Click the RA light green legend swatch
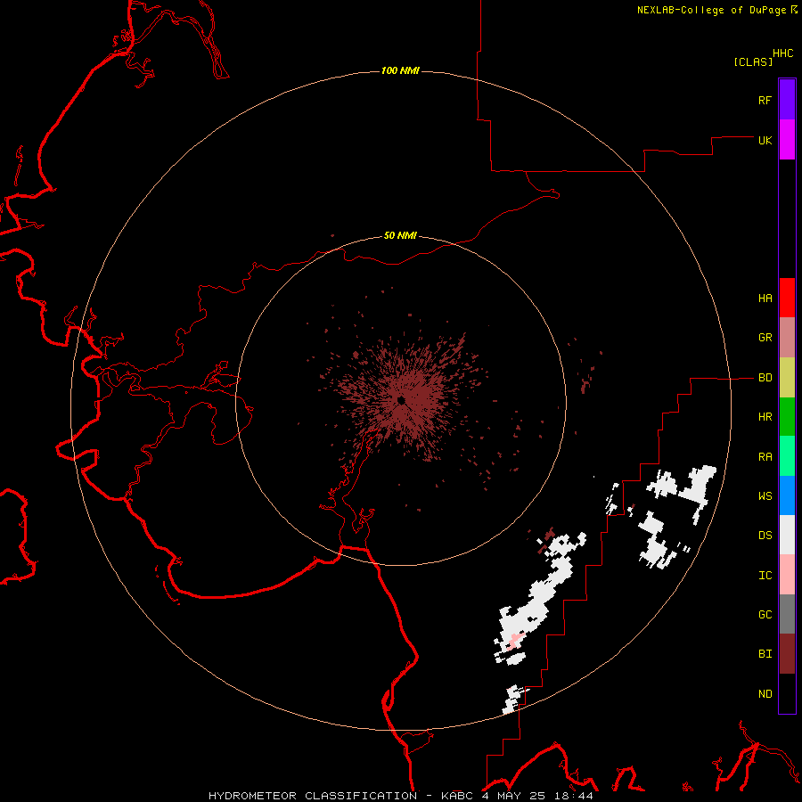 787,456
